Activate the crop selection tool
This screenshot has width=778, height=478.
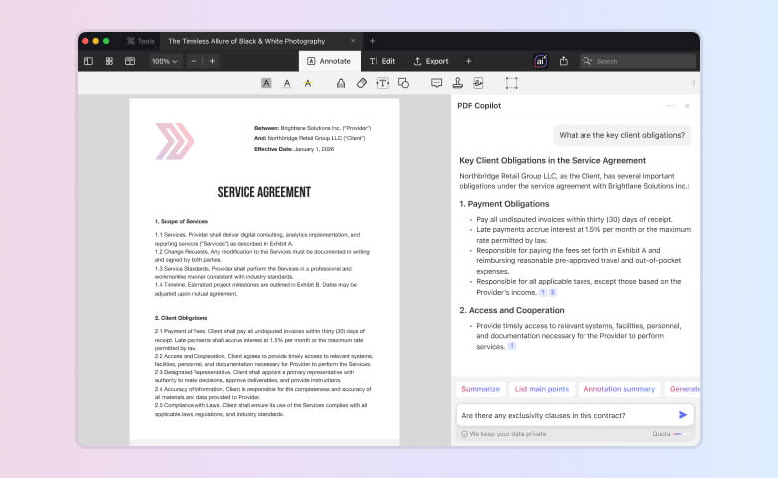point(511,83)
